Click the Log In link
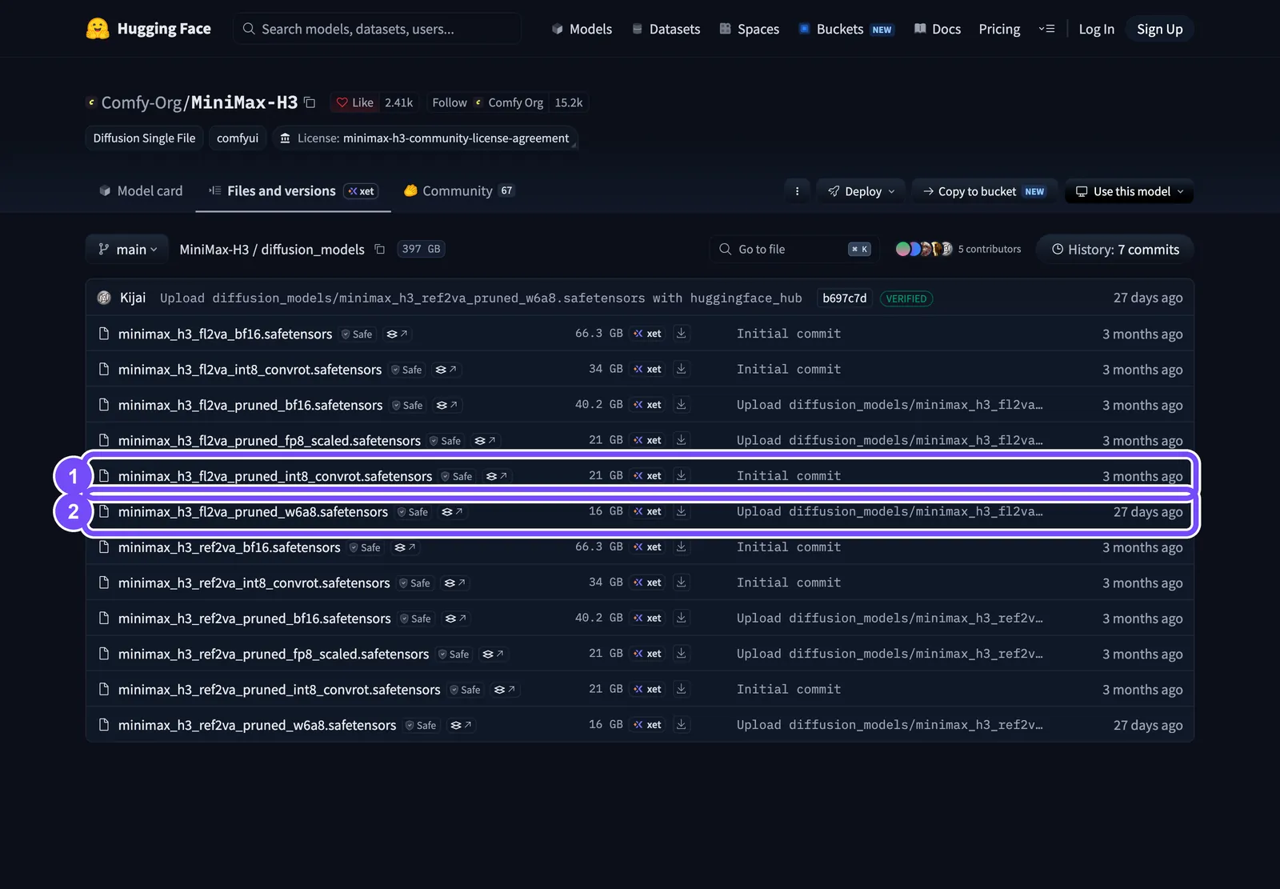Viewport: 1280px width, 889px height. click(1096, 29)
